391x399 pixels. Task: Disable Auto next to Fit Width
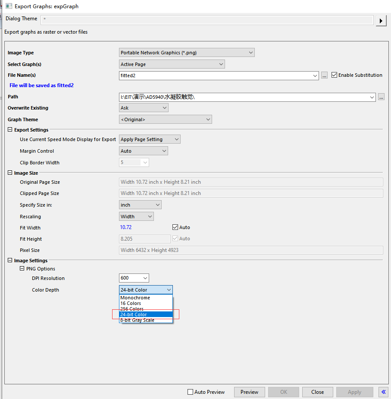click(175, 227)
